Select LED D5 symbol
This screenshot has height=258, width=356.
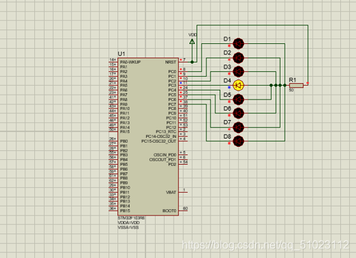[x=238, y=99]
